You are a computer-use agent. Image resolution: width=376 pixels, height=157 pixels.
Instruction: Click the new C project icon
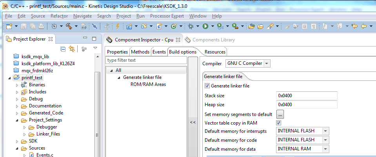pyautogui.click(x=129, y=26)
